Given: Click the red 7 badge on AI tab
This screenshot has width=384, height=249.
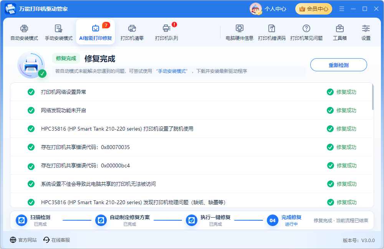Looking at the screenshot, I should [106, 25].
